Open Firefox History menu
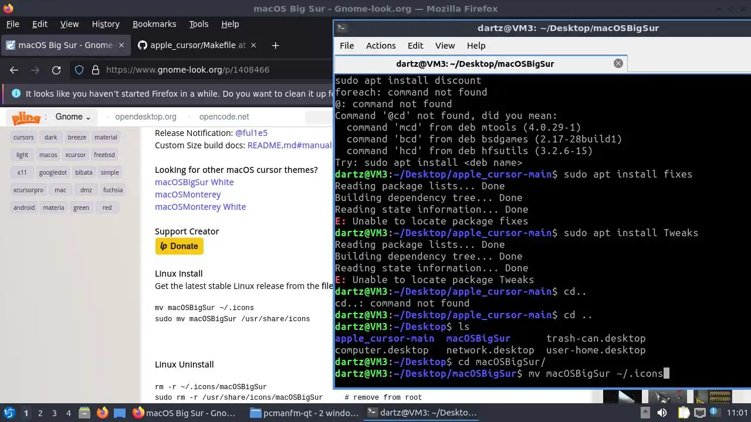Viewport: 751px width, 422px height. point(106,24)
